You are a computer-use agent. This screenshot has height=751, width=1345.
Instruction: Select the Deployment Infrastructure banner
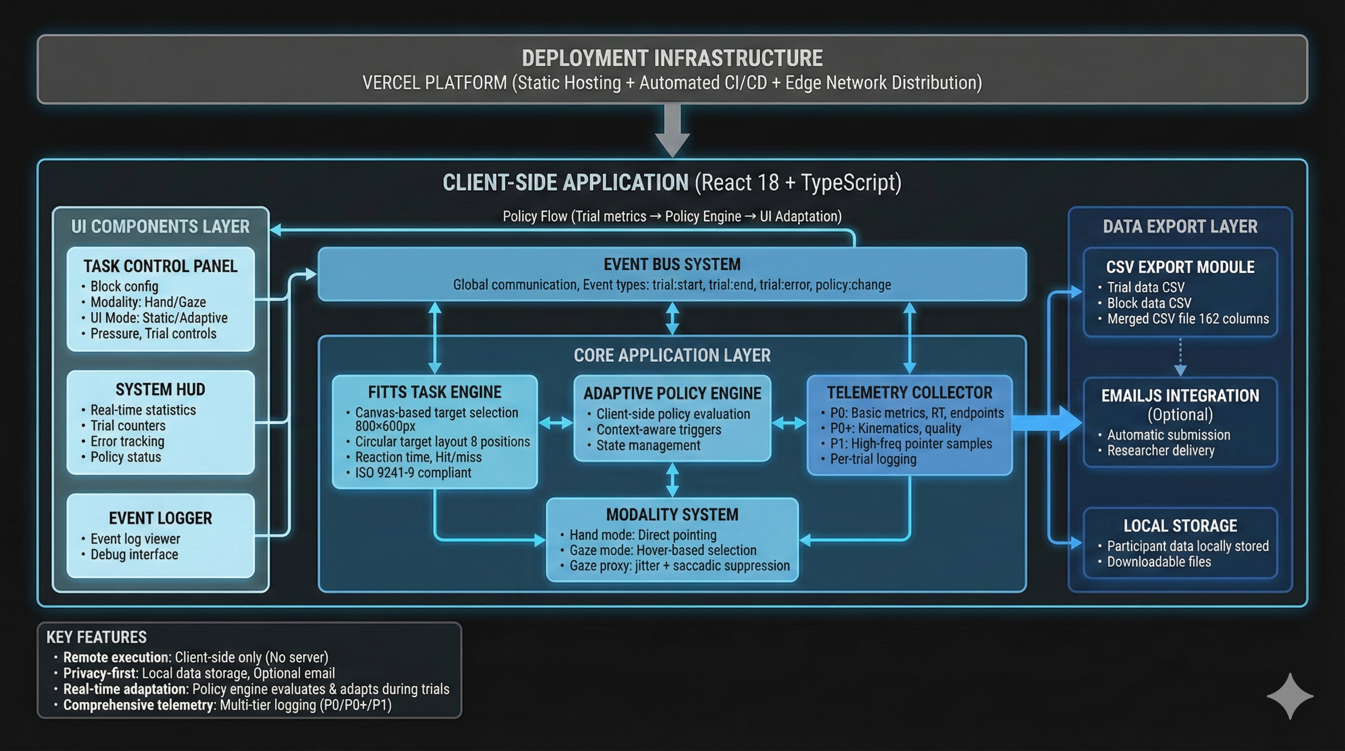click(672, 69)
